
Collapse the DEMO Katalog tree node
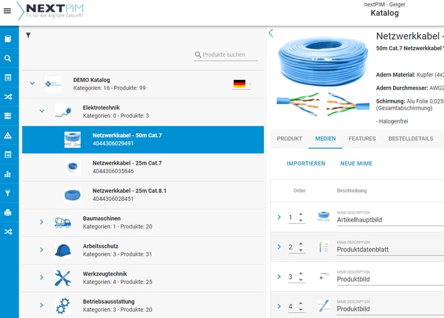(x=32, y=83)
